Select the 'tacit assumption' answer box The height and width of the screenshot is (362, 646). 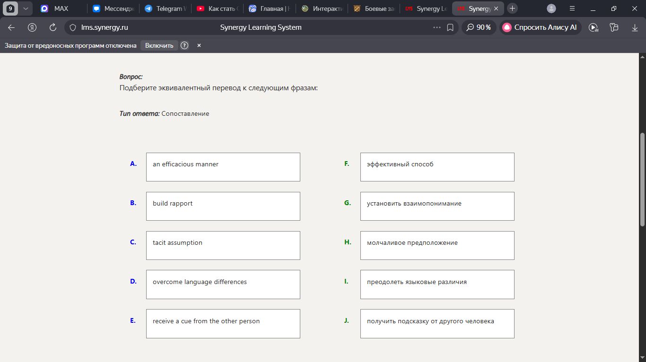(223, 245)
